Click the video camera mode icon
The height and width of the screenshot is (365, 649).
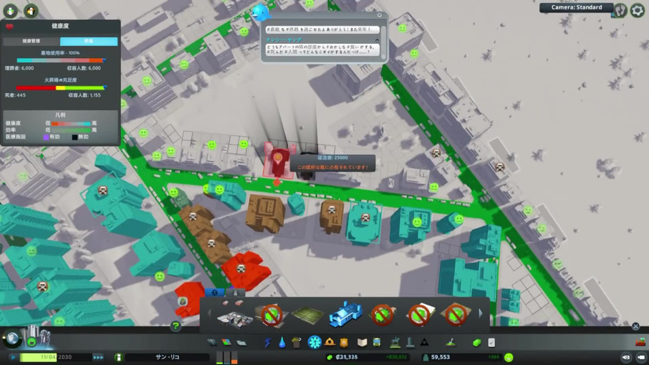click(x=641, y=357)
